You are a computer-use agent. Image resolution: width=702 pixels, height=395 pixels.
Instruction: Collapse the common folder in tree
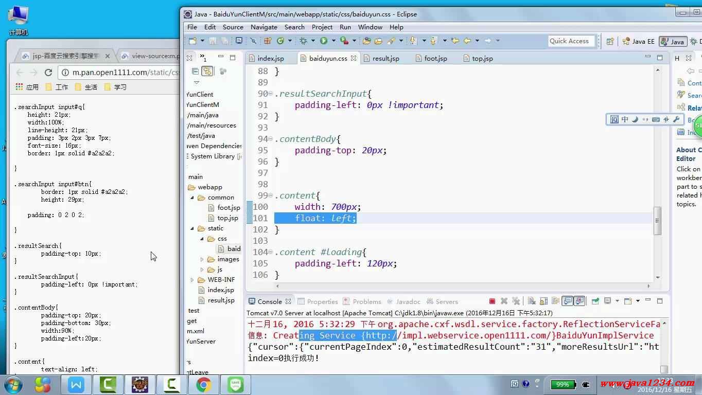tap(192, 197)
